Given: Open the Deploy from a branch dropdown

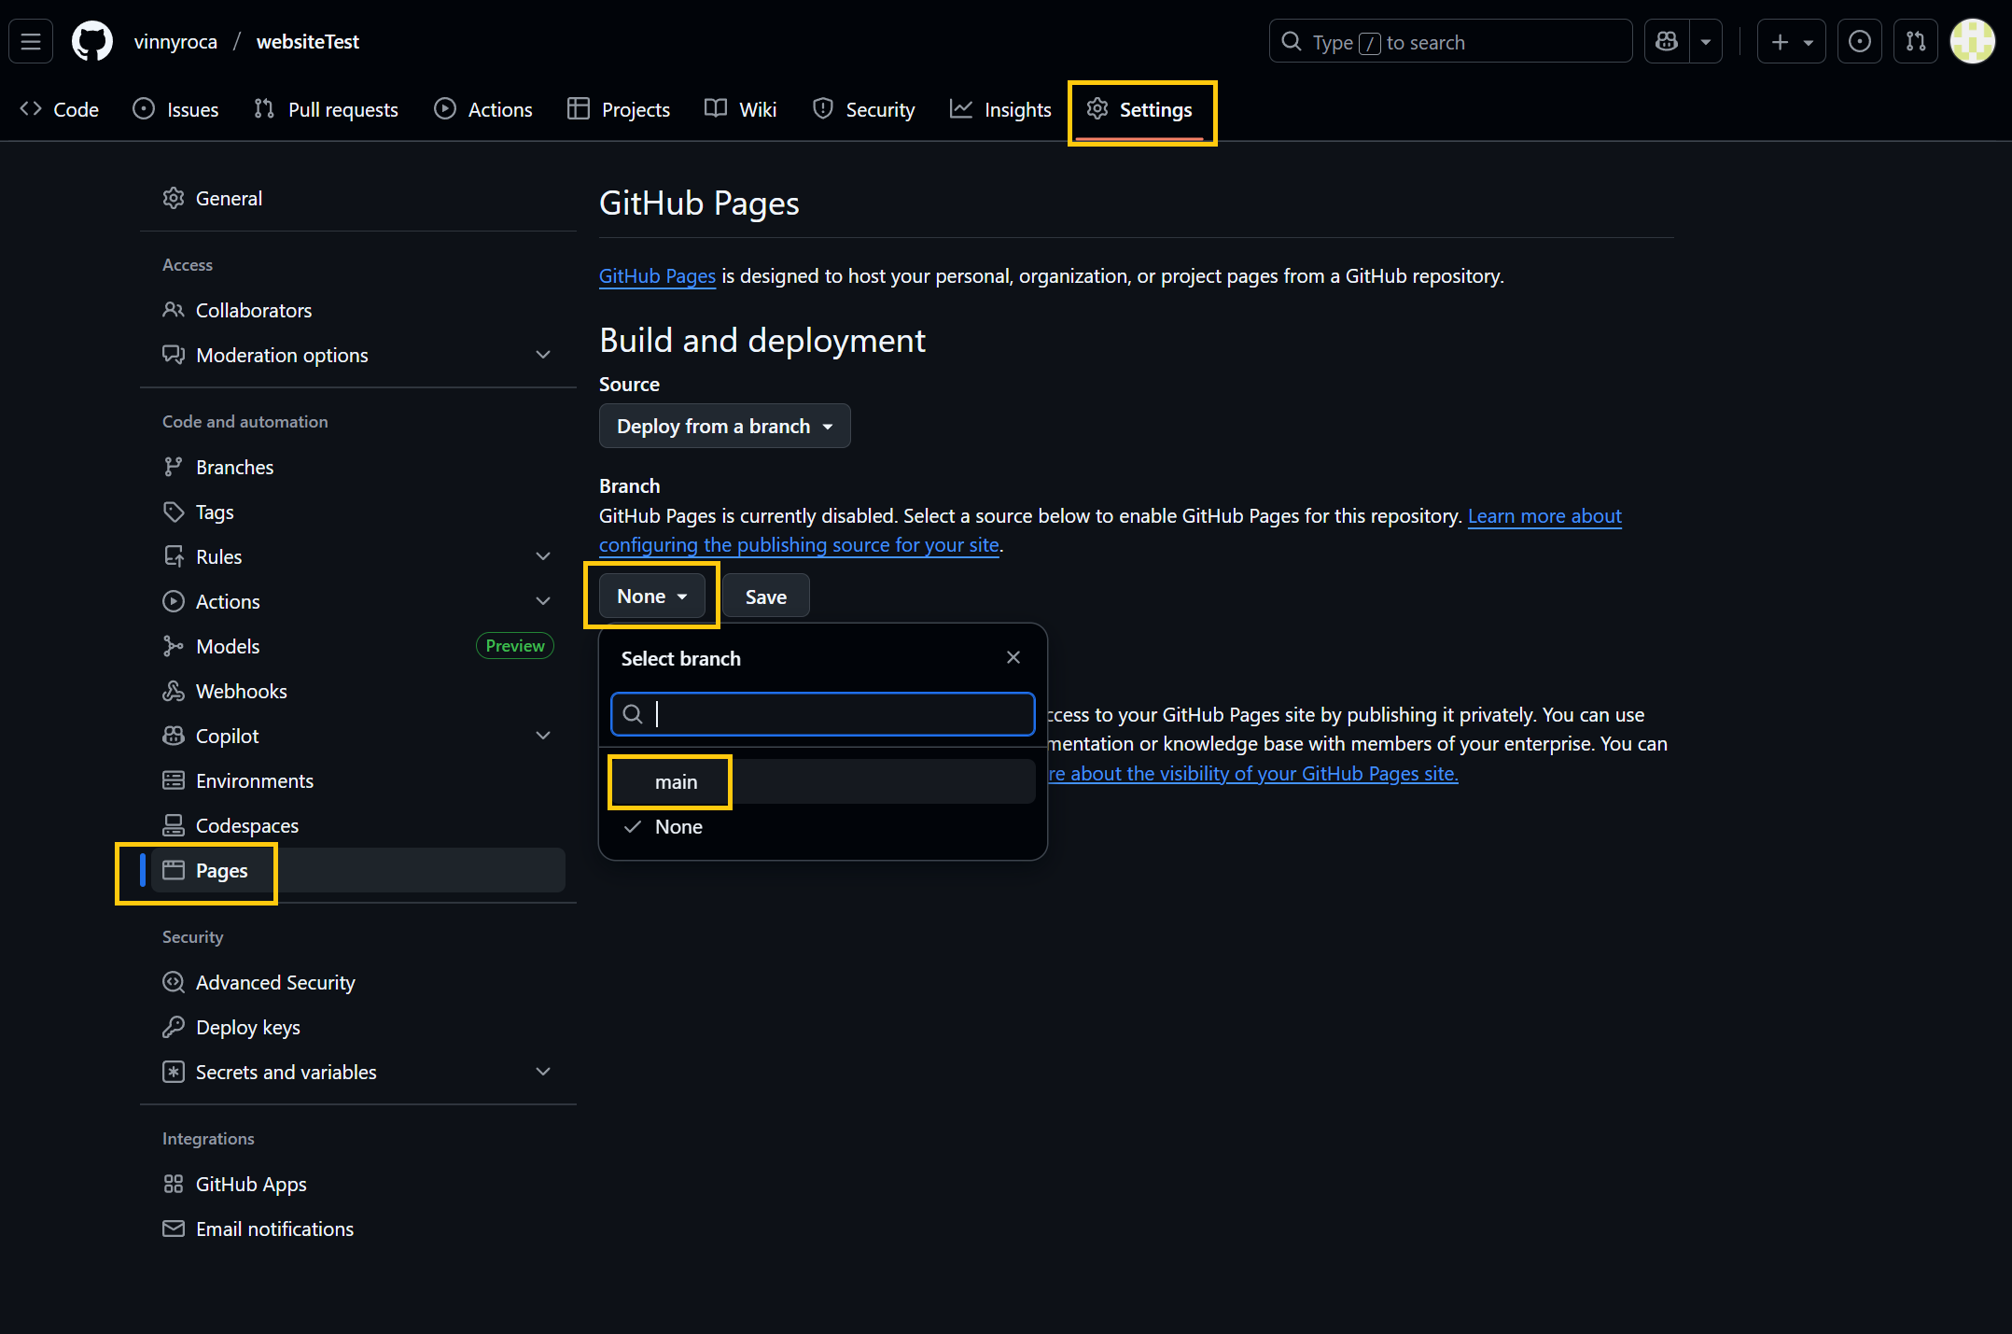Looking at the screenshot, I should 724,426.
